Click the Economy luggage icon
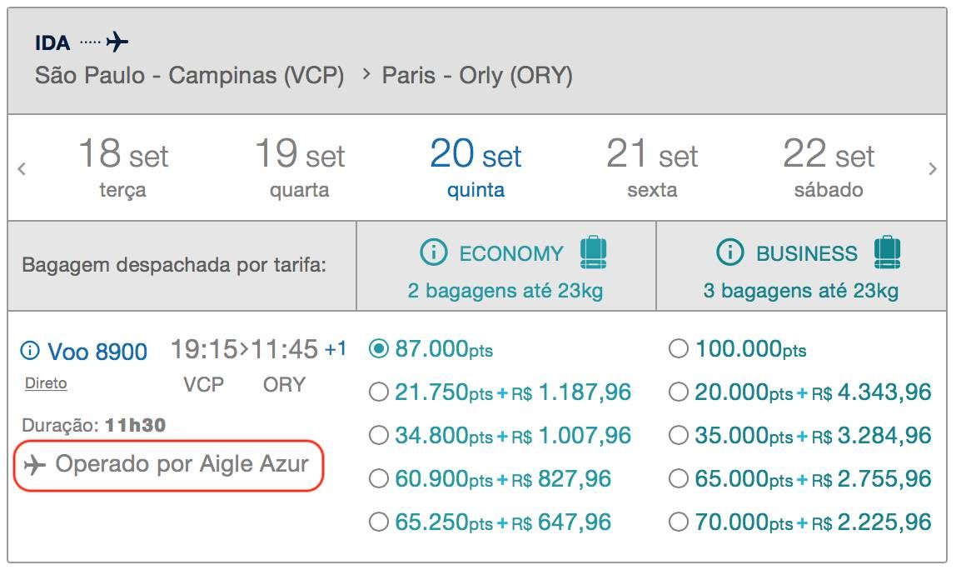The width and height of the screenshot is (956, 570). click(x=593, y=252)
